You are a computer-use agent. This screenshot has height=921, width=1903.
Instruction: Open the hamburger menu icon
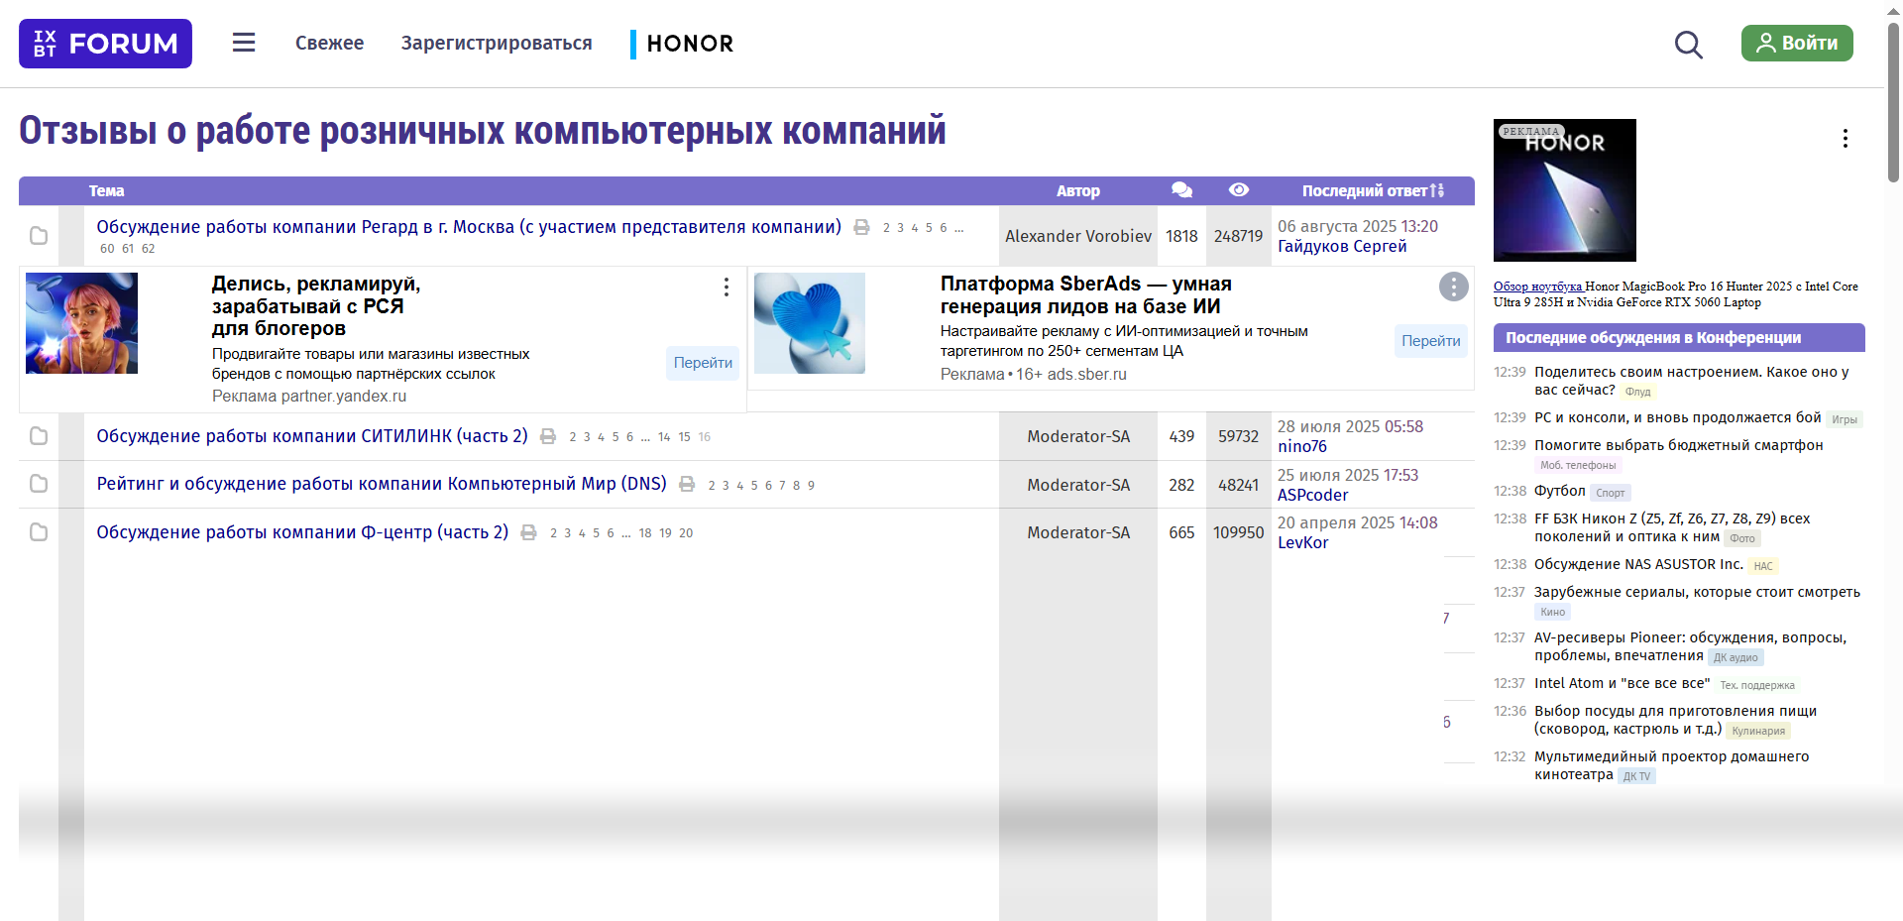click(244, 43)
